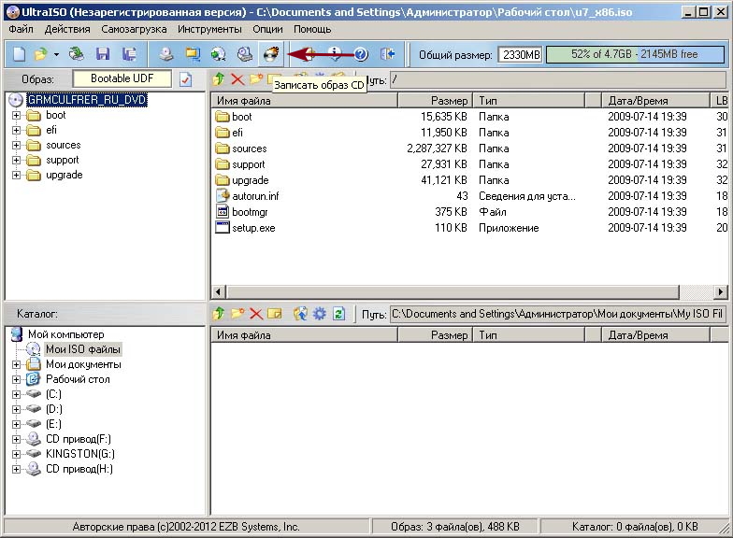Viewport: 733px width, 538px height.
Task: Delete selected item in the image pane with red X
Action: click(x=237, y=79)
